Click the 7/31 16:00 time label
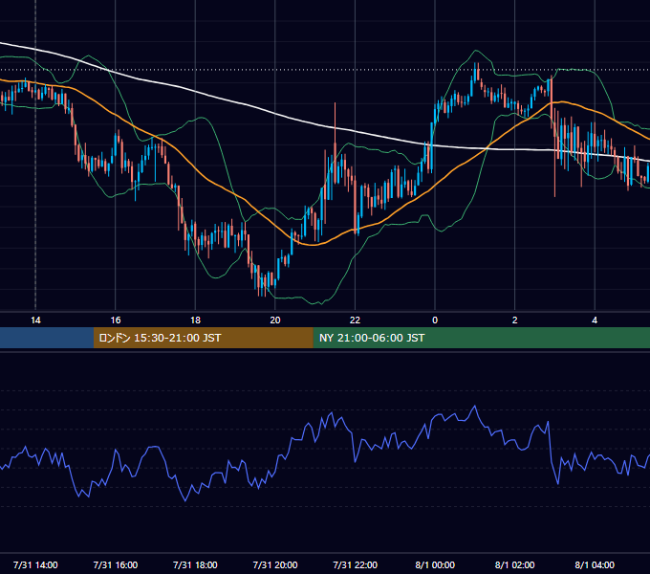 point(116,564)
